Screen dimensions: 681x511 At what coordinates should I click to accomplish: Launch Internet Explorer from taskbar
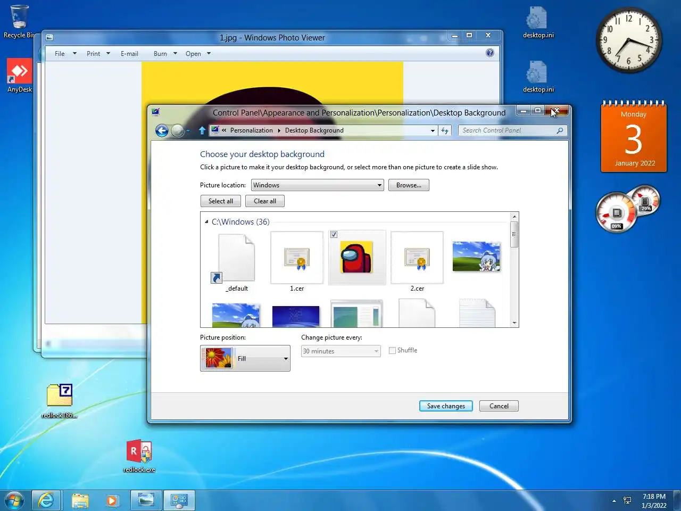pyautogui.click(x=46, y=500)
